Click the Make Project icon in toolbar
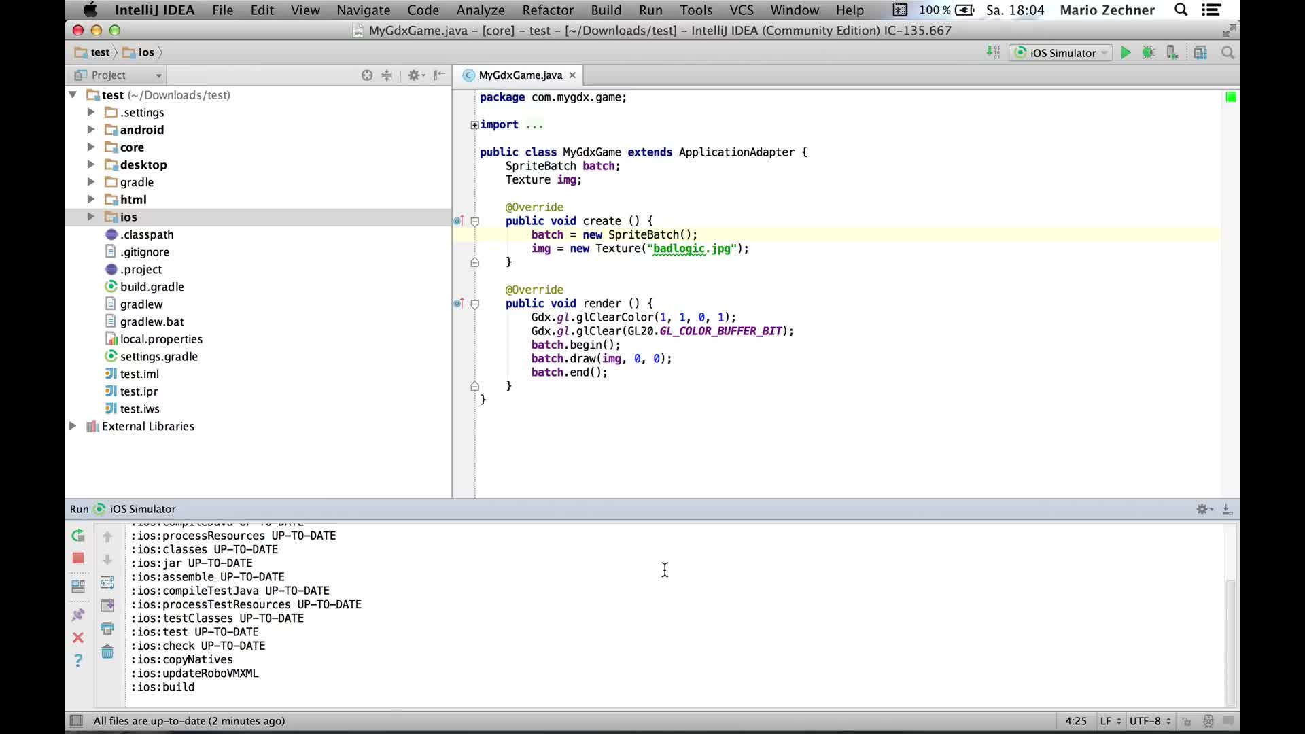1305x734 pixels. [x=993, y=52]
